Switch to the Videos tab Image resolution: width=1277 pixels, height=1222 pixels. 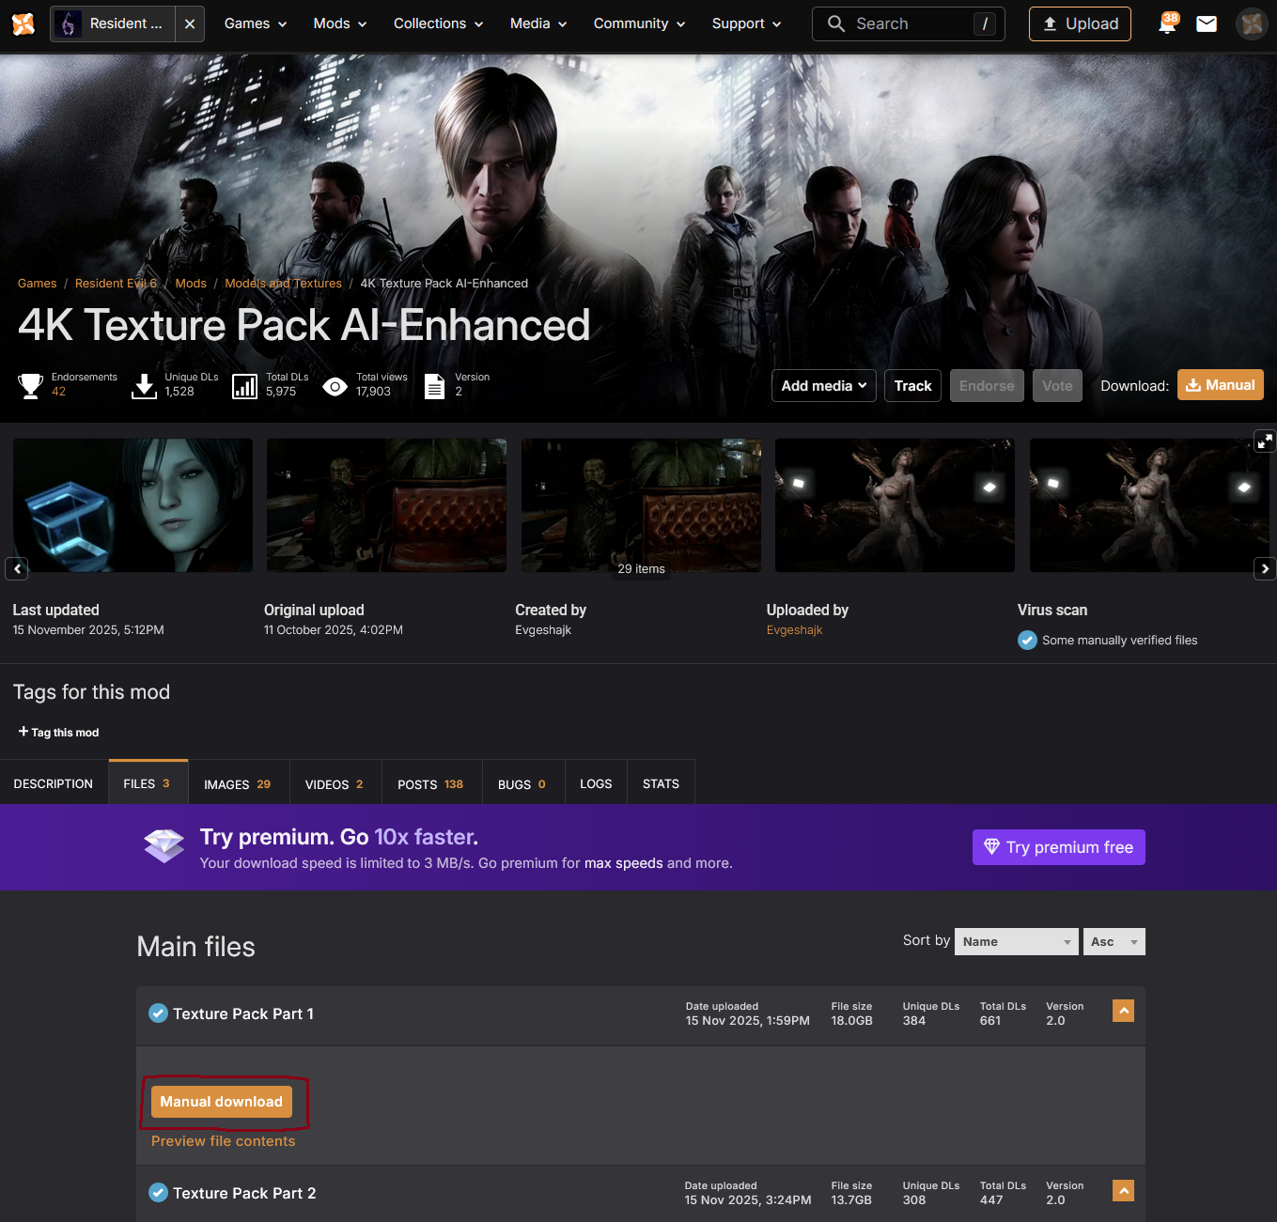335,784
